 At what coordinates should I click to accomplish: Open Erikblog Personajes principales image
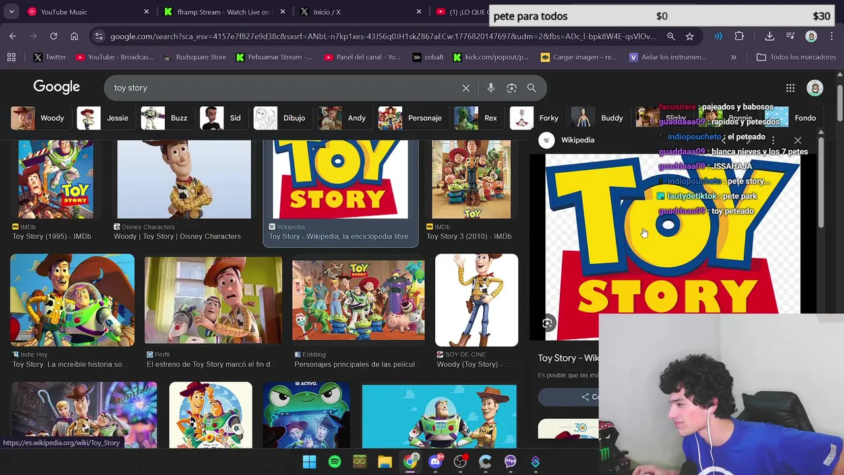tap(358, 300)
